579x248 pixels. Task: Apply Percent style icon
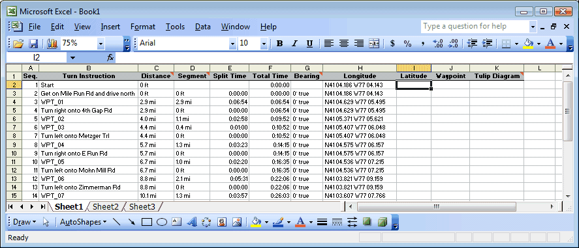click(x=407, y=44)
